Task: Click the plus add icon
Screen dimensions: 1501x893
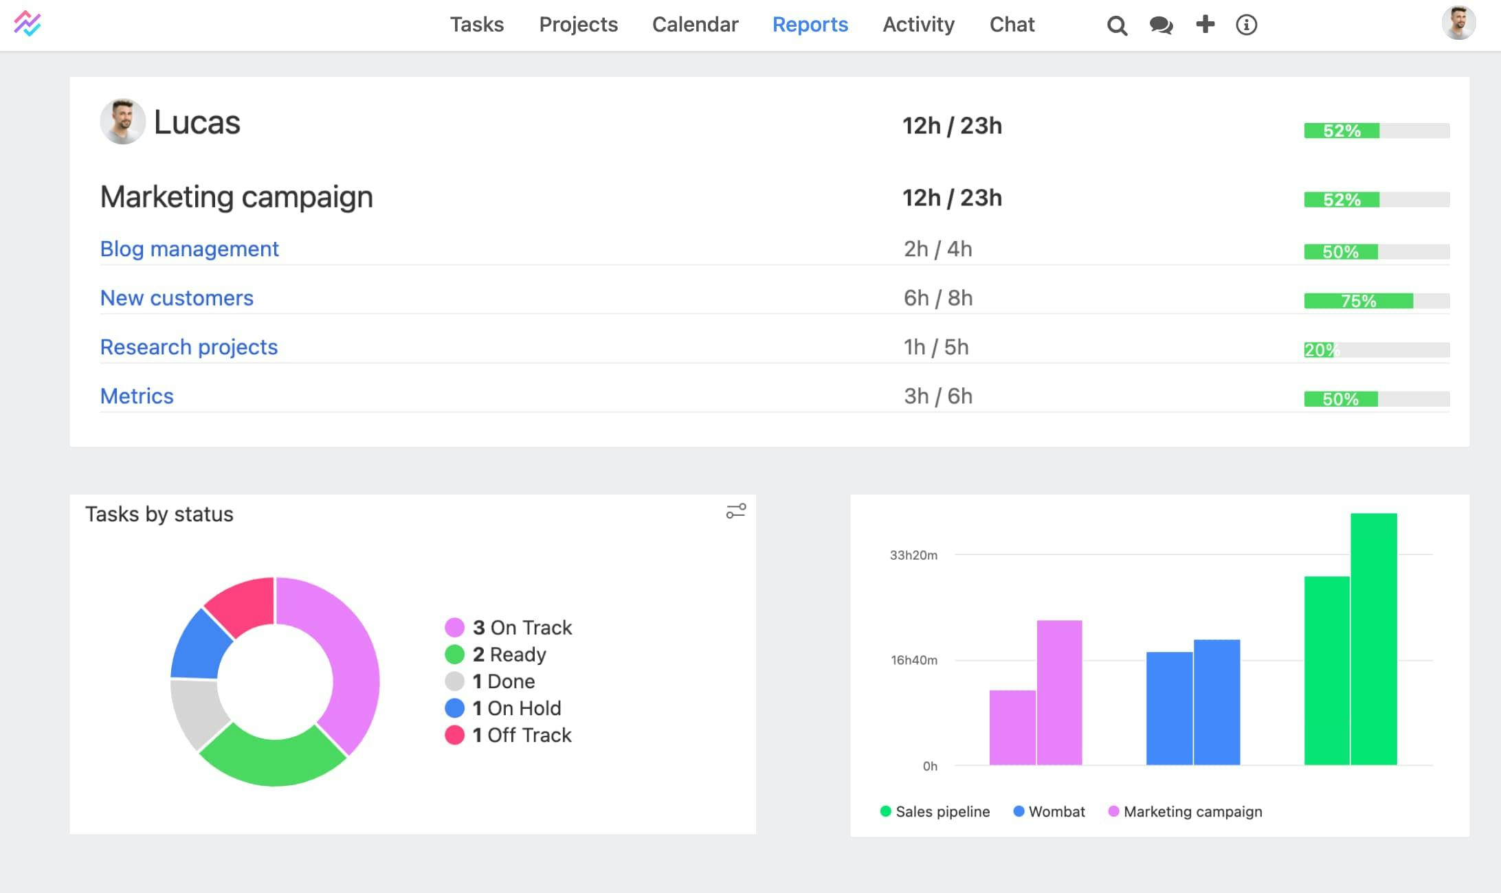Action: (x=1205, y=25)
